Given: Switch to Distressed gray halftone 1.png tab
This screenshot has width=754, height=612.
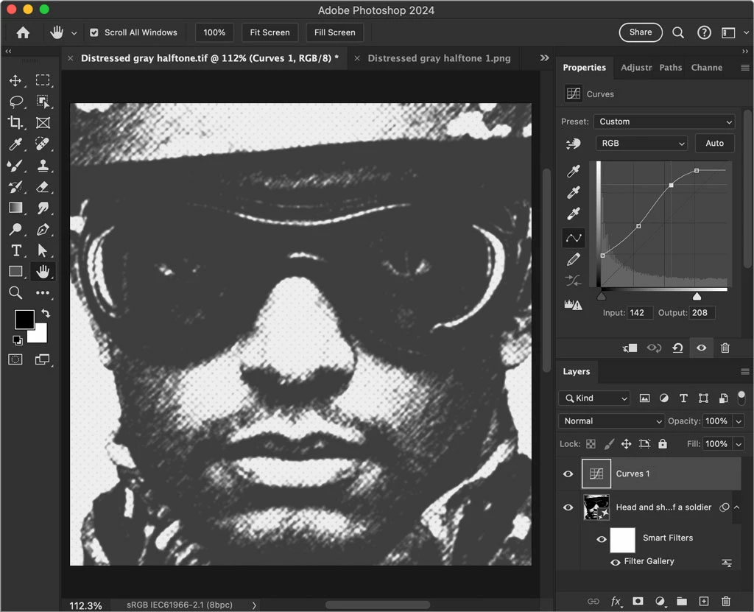Looking at the screenshot, I should (x=439, y=58).
